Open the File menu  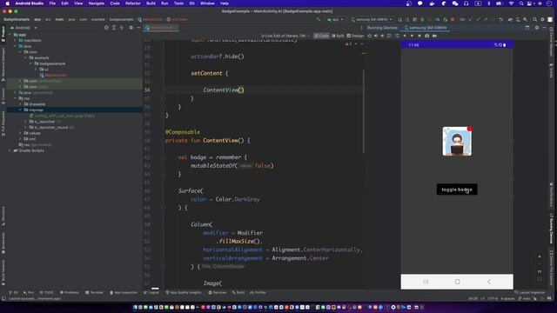(x=52, y=3)
